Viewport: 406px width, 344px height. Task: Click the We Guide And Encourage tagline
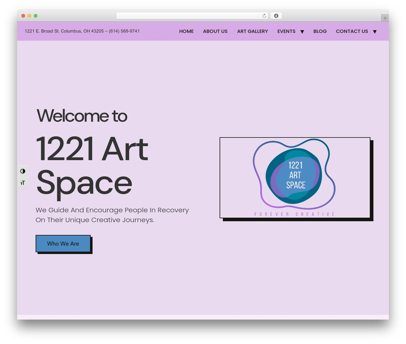pyautogui.click(x=112, y=215)
